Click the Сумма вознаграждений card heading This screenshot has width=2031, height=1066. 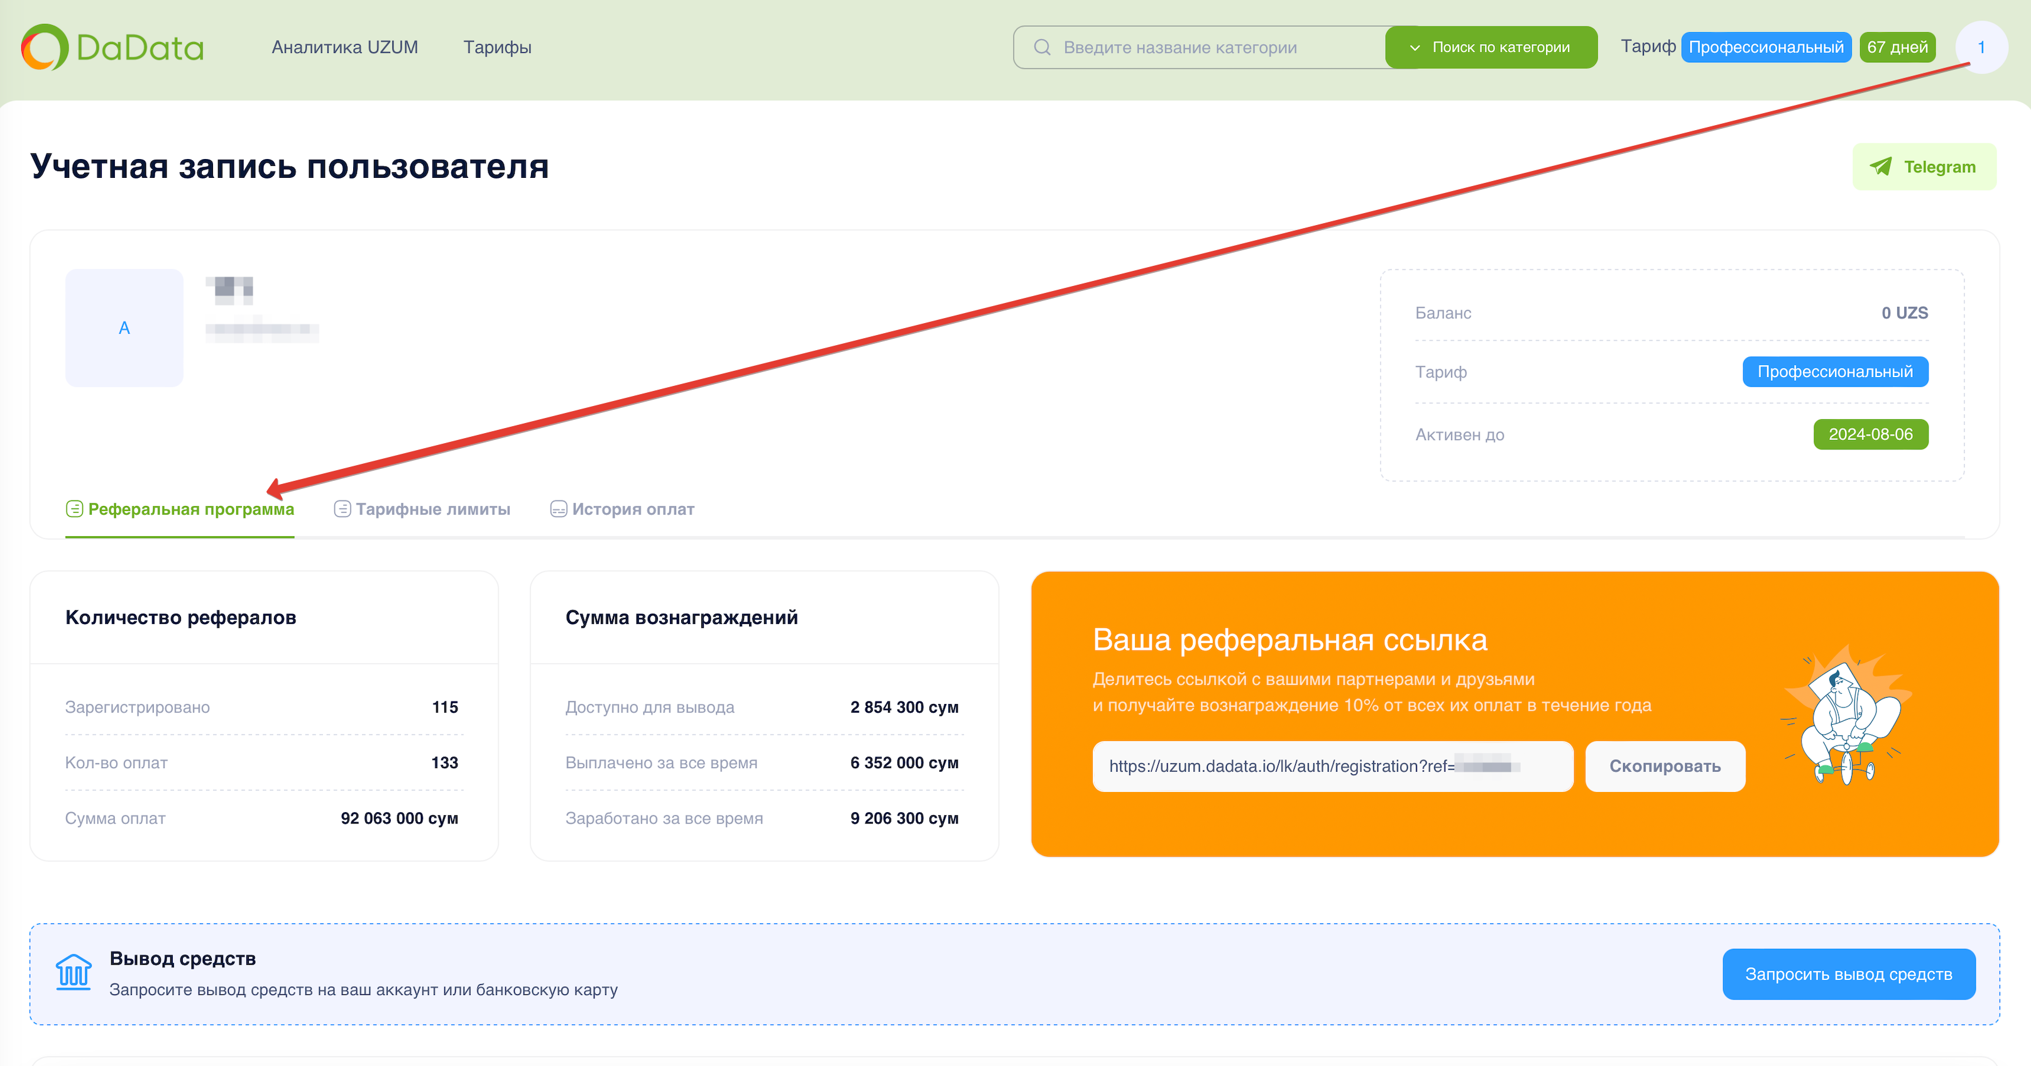coord(682,617)
